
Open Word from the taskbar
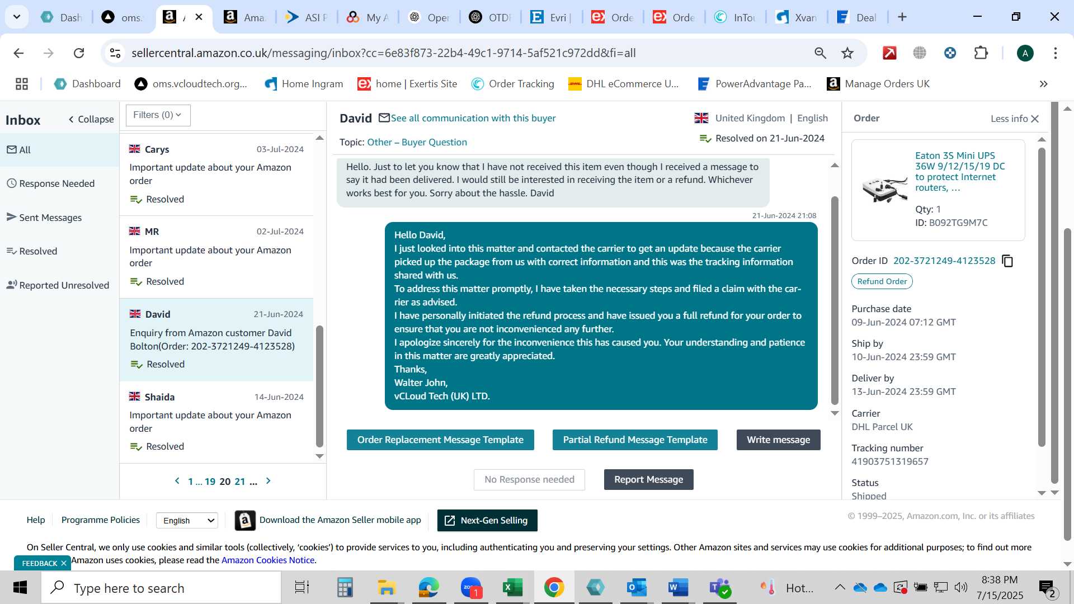coord(678,588)
